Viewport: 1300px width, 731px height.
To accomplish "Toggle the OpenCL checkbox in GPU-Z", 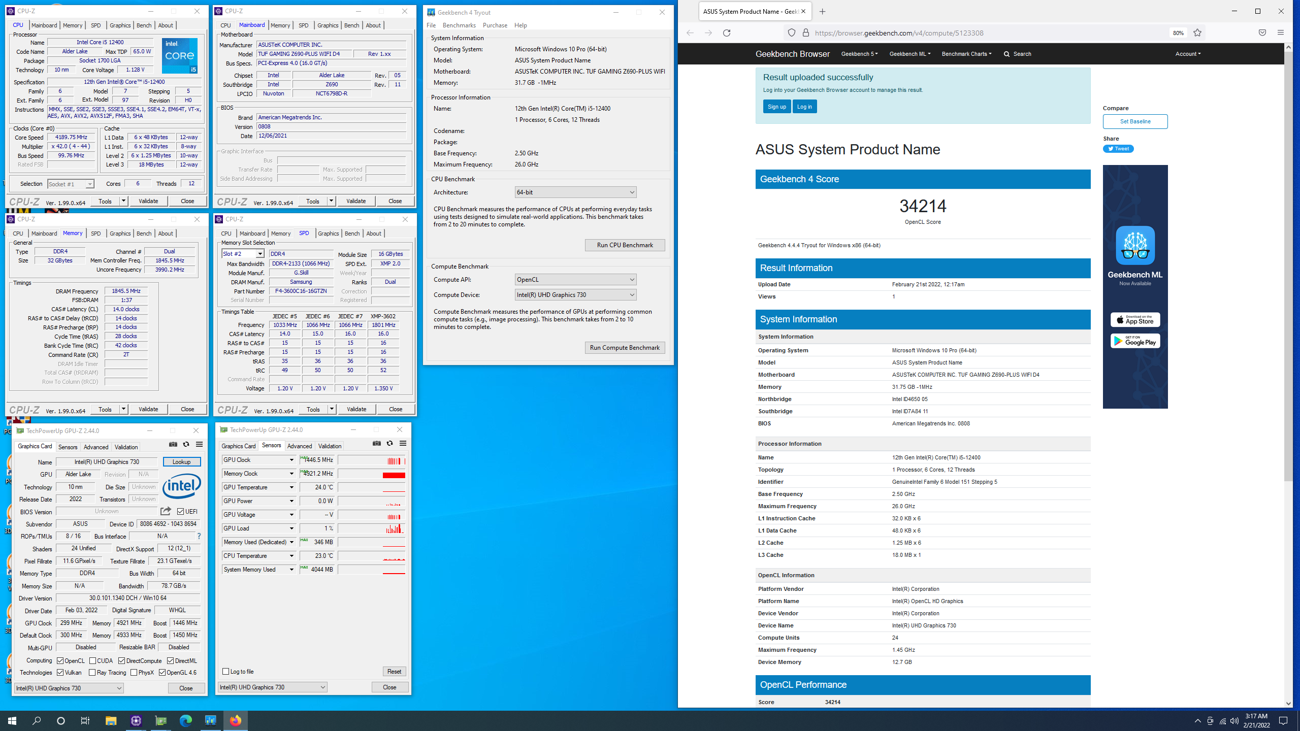I will [x=60, y=661].
